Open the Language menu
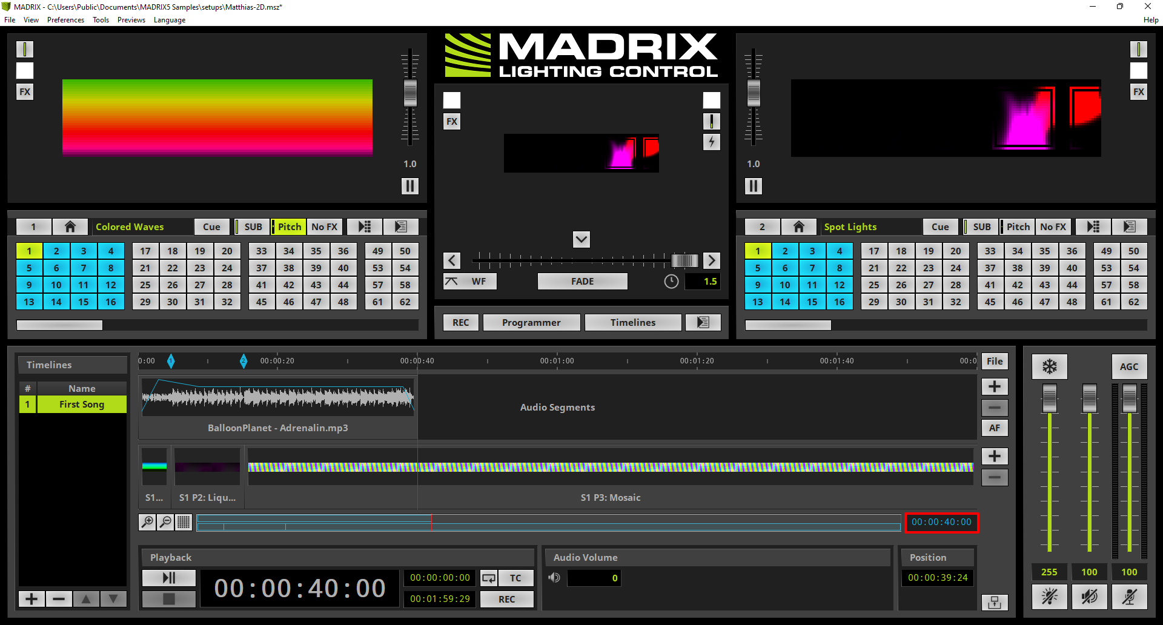 [x=170, y=20]
